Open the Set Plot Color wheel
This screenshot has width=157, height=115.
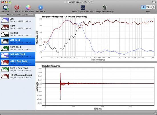tap(28, 7)
